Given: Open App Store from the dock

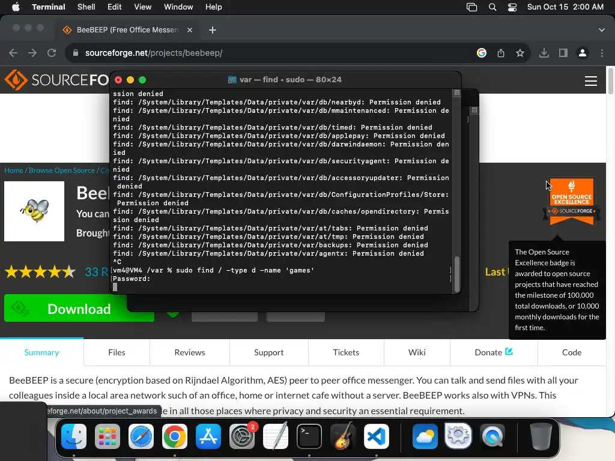Looking at the screenshot, I should (x=208, y=436).
